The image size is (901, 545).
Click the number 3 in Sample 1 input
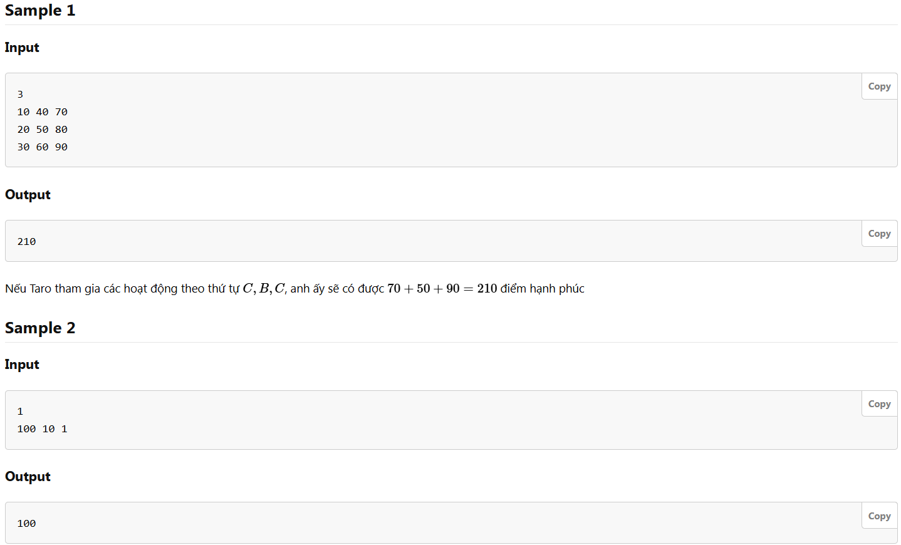[x=20, y=95]
